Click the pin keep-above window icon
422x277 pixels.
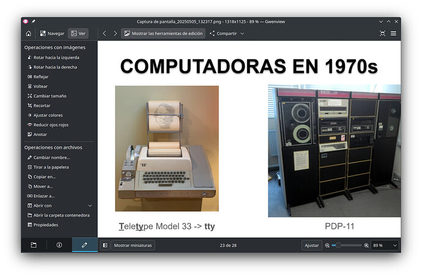[34, 21]
